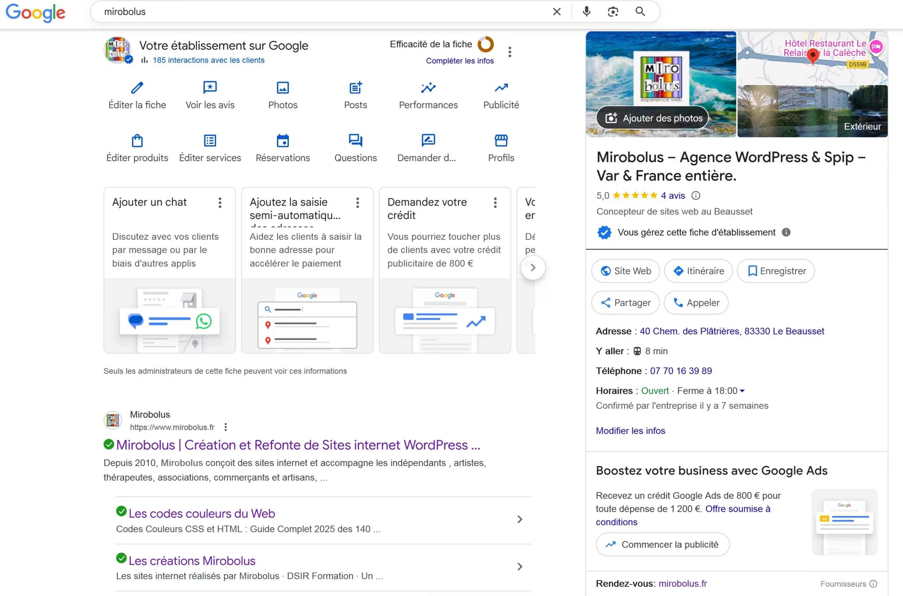Image resolution: width=903 pixels, height=596 pixels.
Task: Open Réservations calendar icon
Action: point(283,141)
